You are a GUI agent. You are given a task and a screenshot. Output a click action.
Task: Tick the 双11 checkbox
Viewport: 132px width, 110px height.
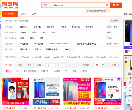(5, 71)
